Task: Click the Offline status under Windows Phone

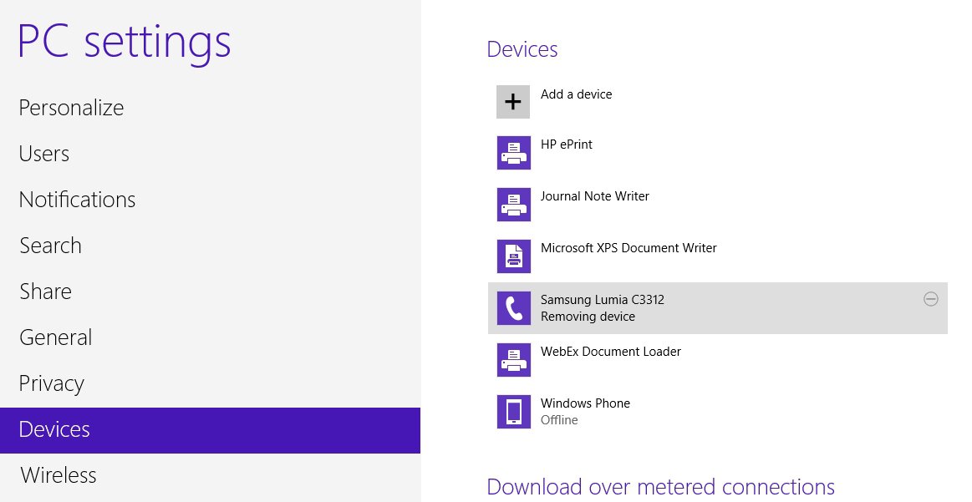Action: (x=559, y=420)
